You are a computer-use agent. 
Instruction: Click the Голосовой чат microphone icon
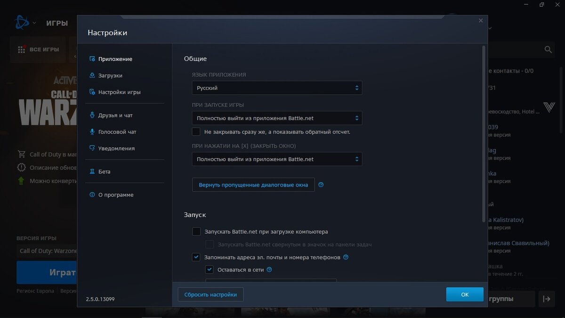tap(92, 132)
